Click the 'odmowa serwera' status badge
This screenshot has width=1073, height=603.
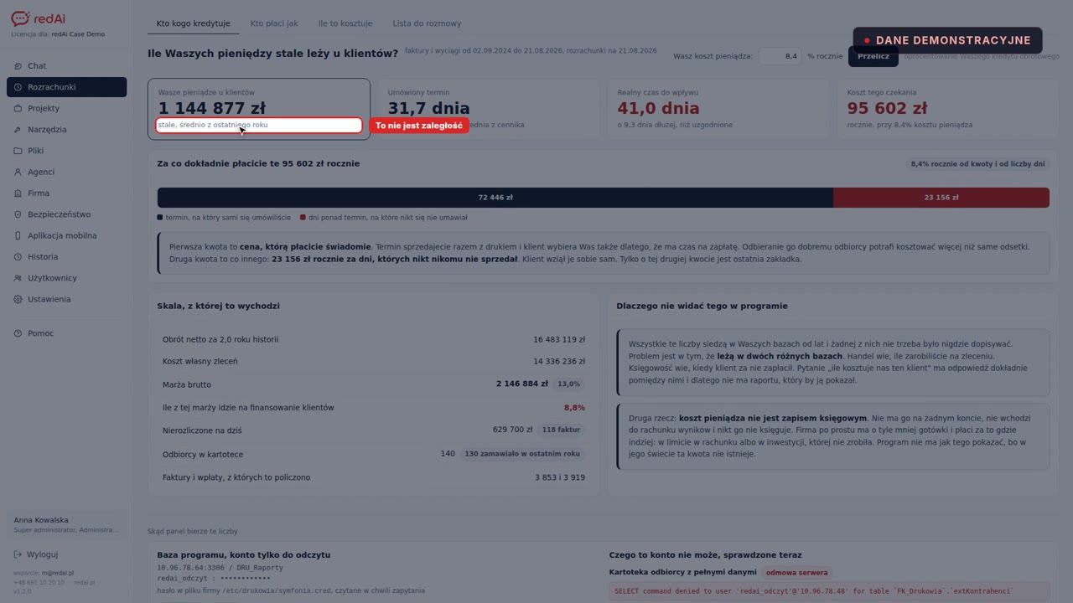pos(796,573)
